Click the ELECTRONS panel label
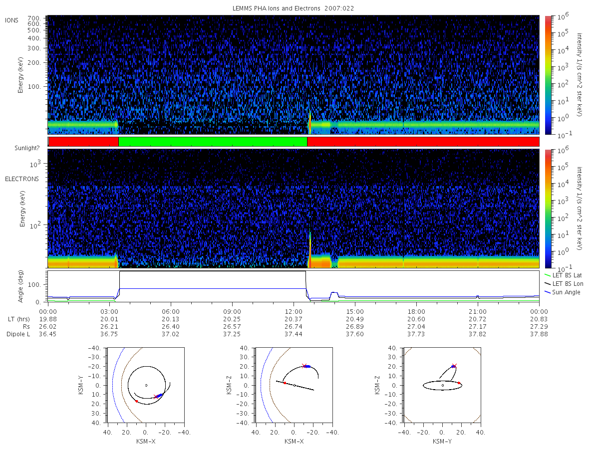The height and width of the screenshot is (449, 599). (22, 179)
